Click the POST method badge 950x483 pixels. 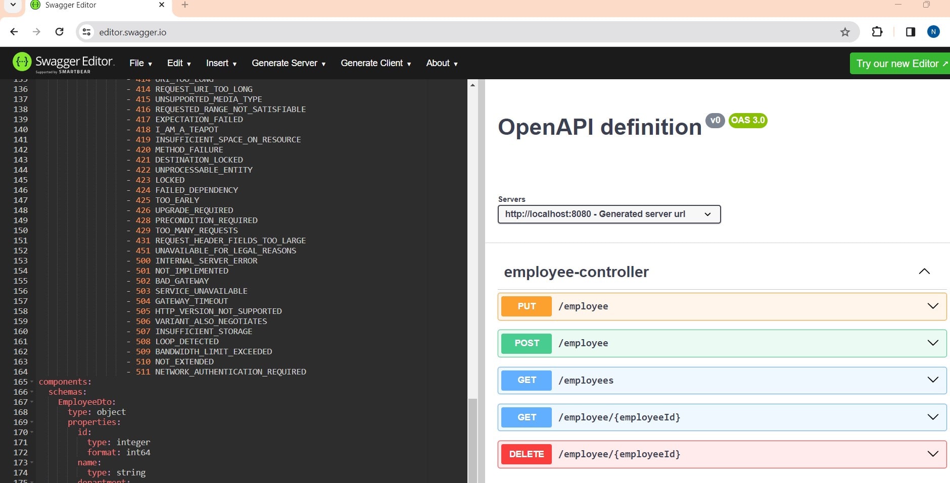click(527, 343)
